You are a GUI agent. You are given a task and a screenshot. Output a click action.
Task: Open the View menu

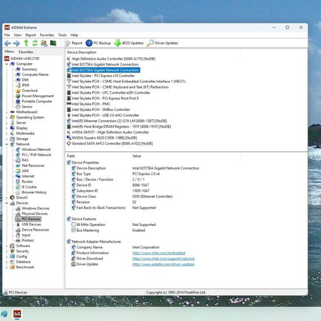click(x=17, y=35)
